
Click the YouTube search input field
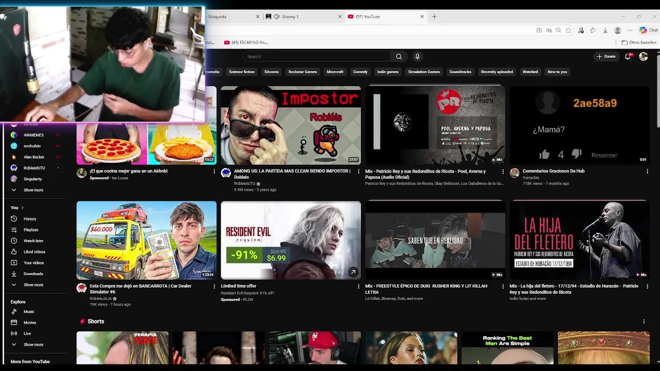[x=317, y=57]
